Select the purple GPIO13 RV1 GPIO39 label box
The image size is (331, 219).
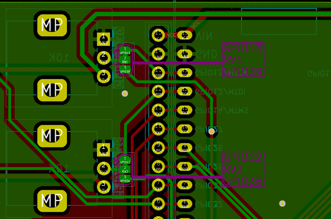(x=243, y=60)
